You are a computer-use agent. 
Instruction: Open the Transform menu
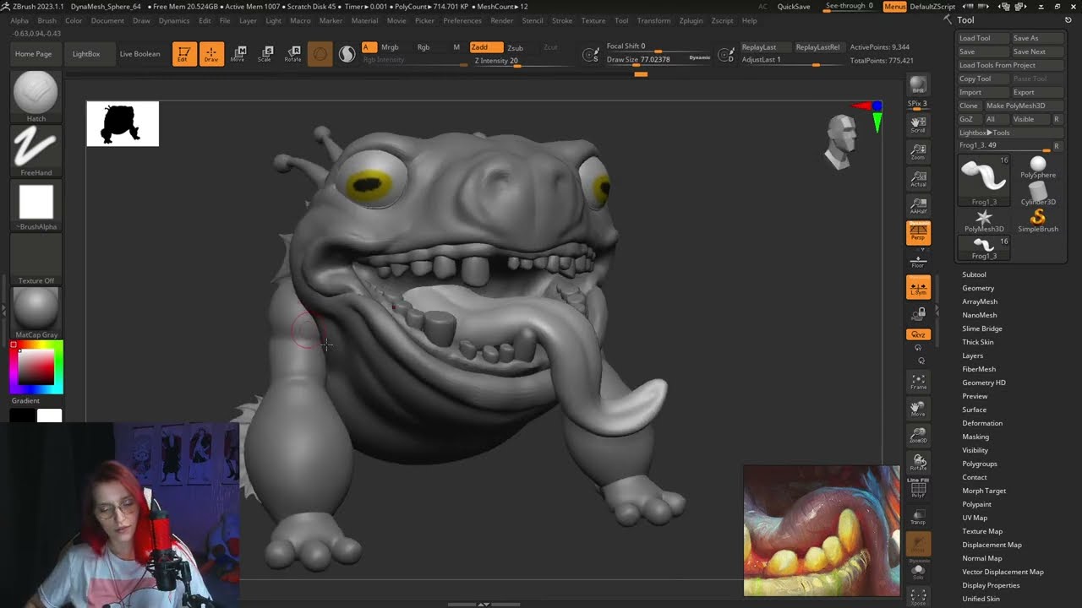pyautogui.click(x=653, y=20)
